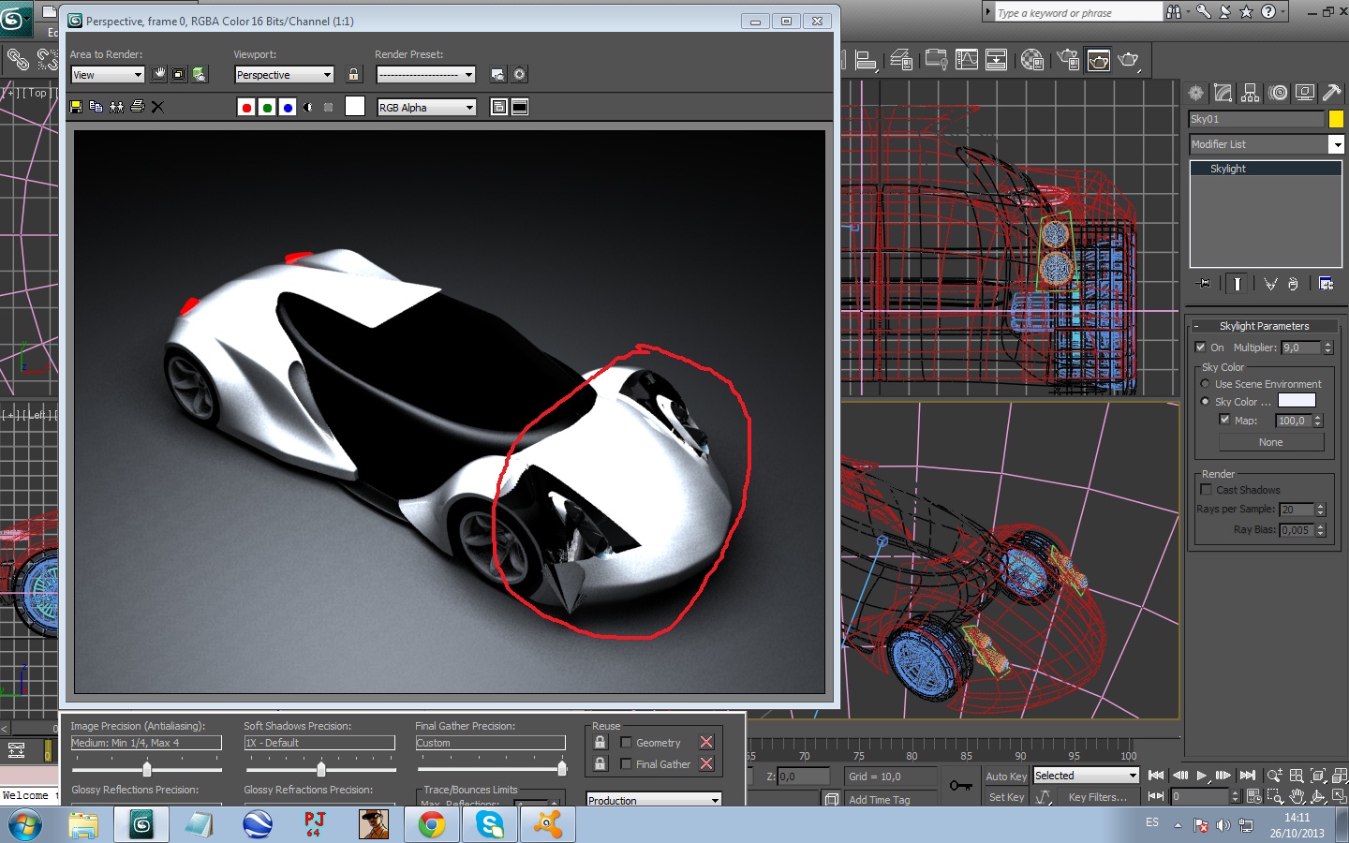Image resolution: width=1349 pixels, height=843 pixels.
Task: Enable the red channel button
Action: 246,108
